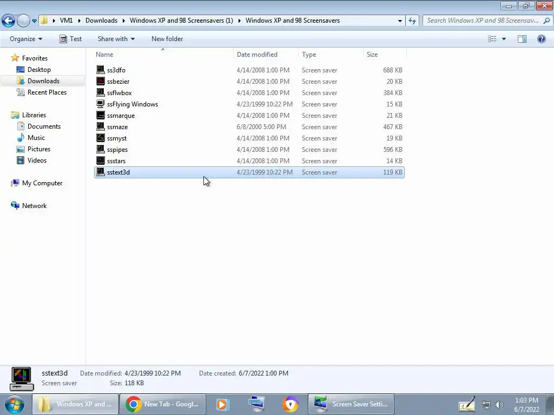
Task: Open the Help question mark icon
Action: click(541, 39)
